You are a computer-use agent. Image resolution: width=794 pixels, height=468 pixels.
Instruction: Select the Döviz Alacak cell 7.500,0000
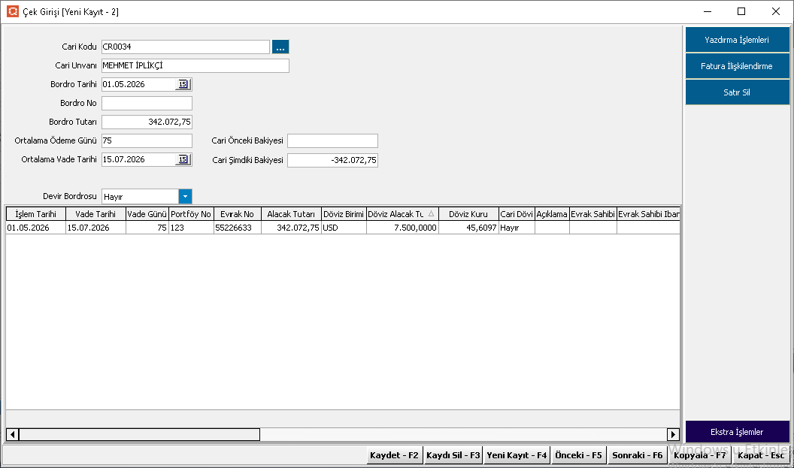402,228
